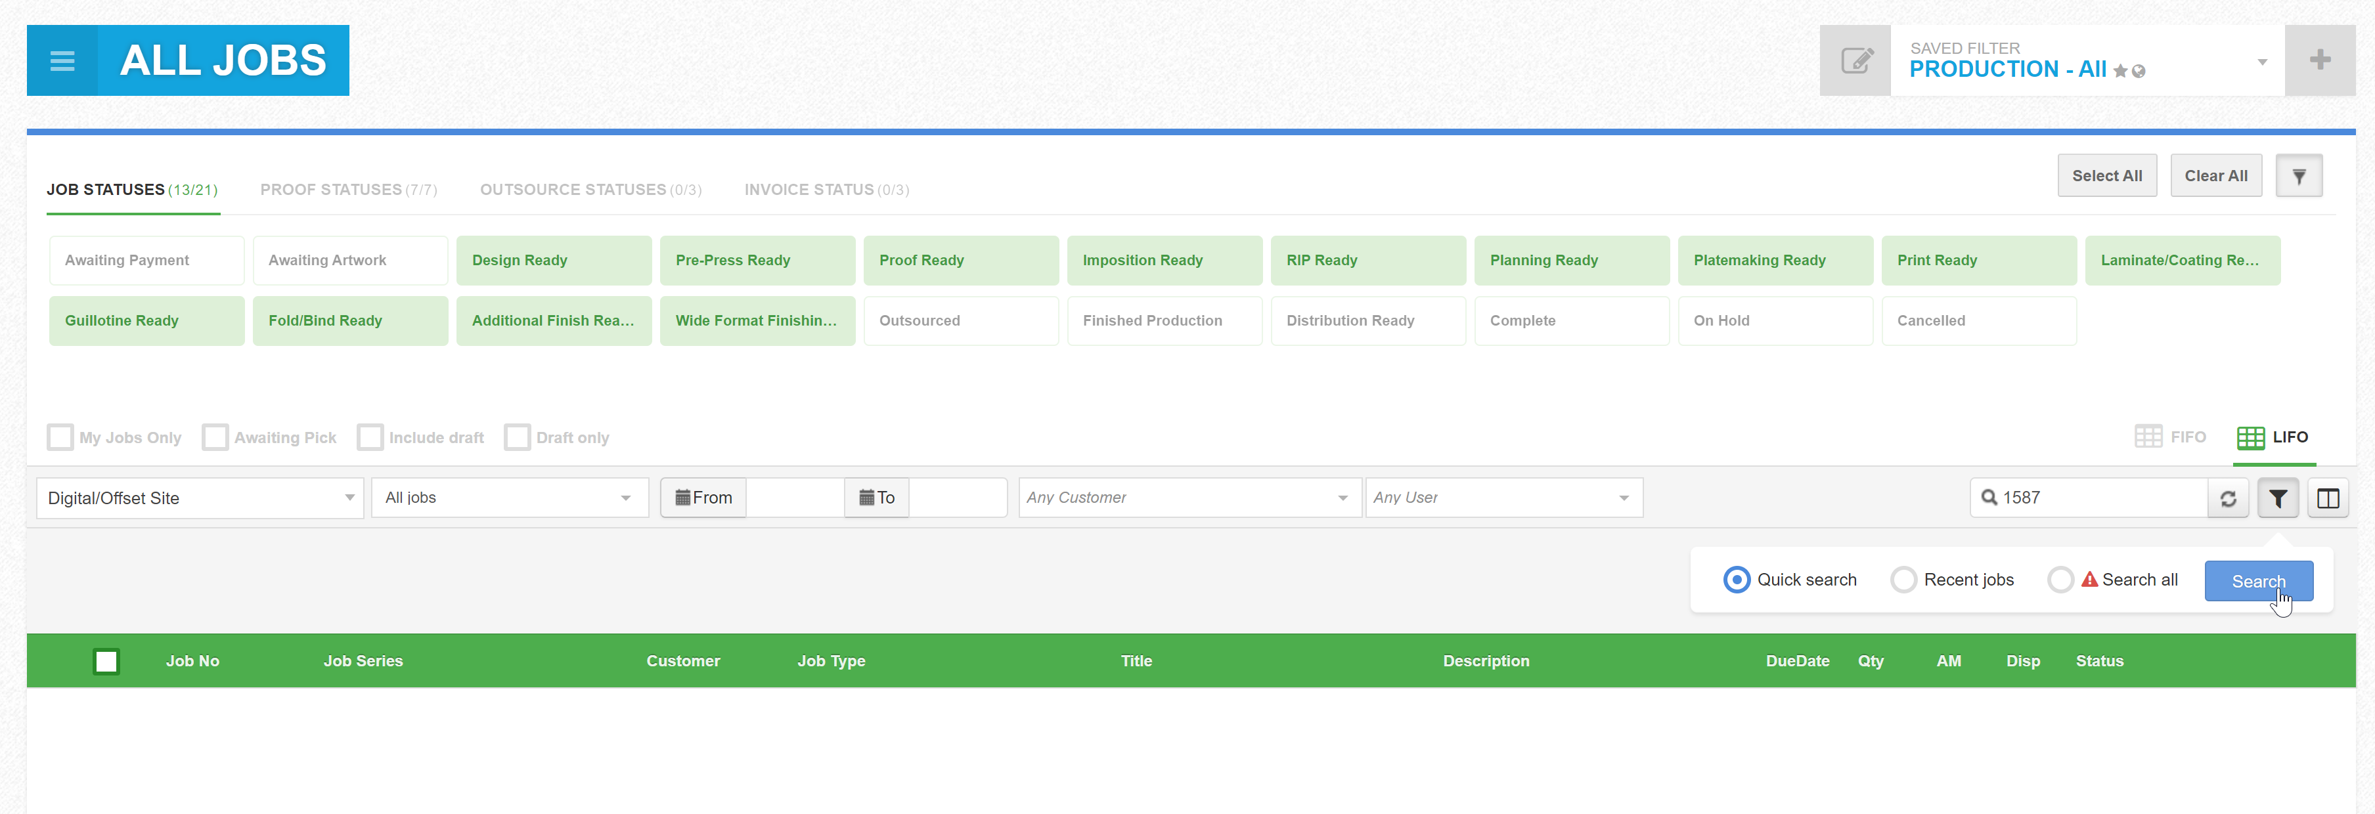Check the Include draft option
The width and height of the screenshot is (2375, 814).
370,437
